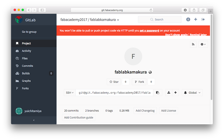Click Safari's sidebar toggle icon
The width and height of the screenshot is (224, 140).
42,10
